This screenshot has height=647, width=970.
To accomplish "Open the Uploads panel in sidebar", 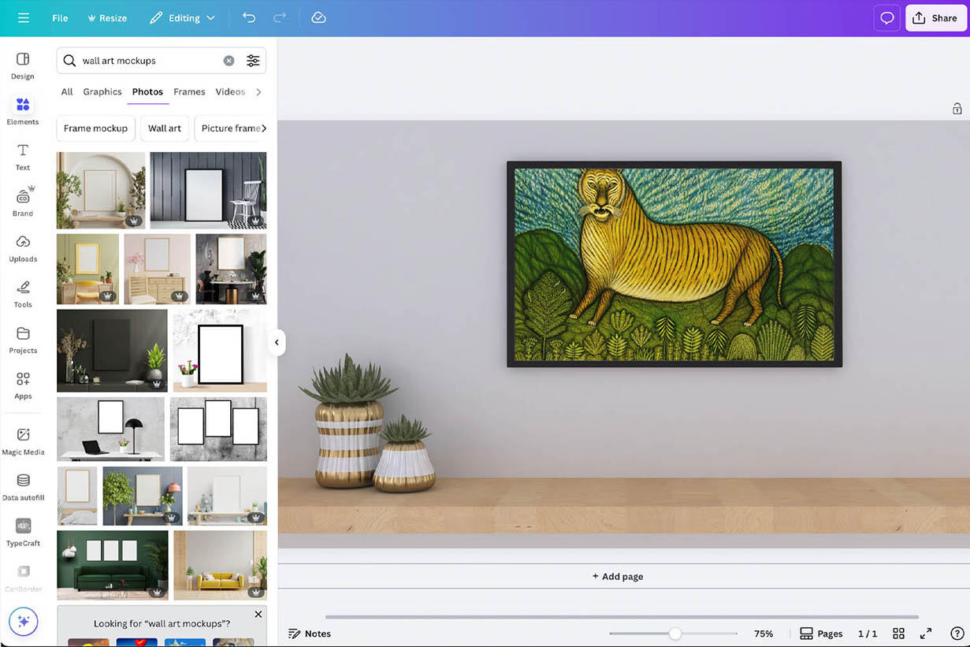I will (x=23, y=247).
